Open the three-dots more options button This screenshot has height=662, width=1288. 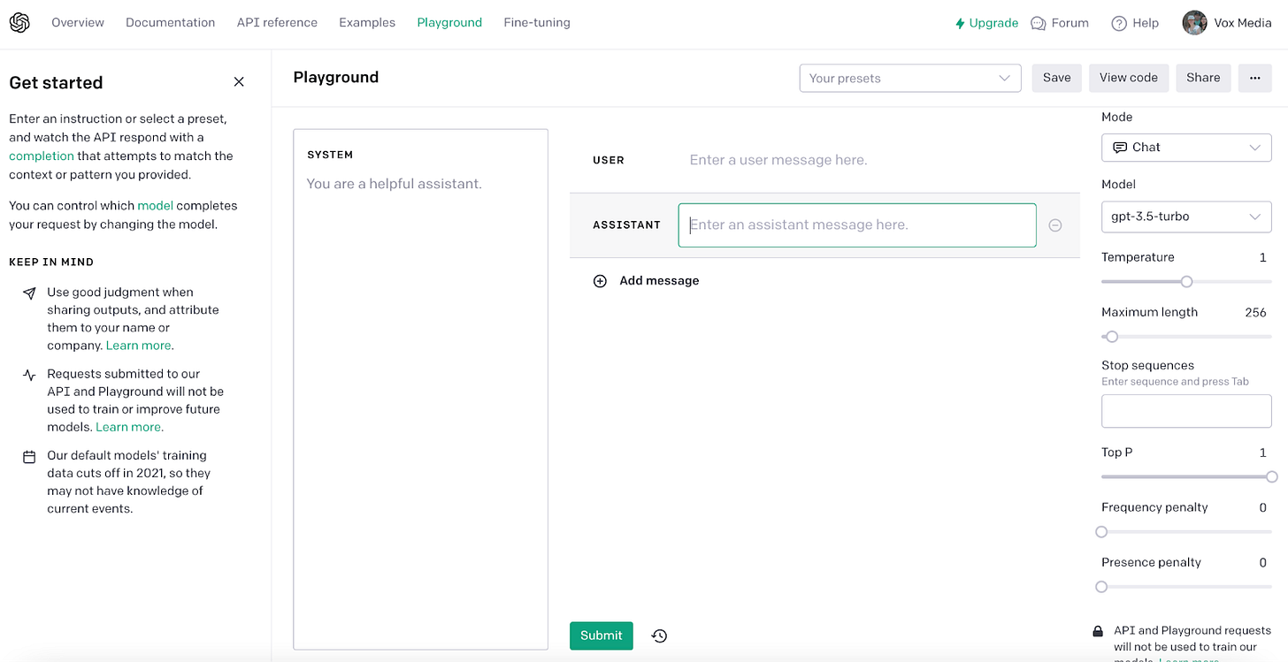pos(1254,78)
